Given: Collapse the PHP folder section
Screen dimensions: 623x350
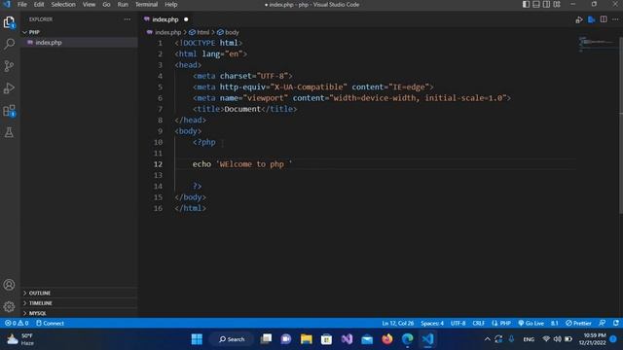Looking at the screenshot, I should coord(79,32).
